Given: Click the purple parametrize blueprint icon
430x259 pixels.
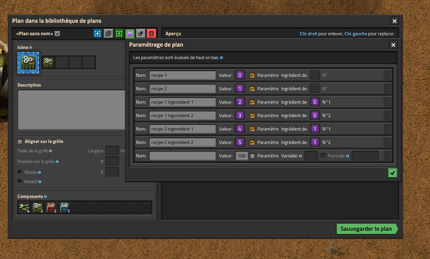Looking at the screenshot, I should click(x=130, y=34).
